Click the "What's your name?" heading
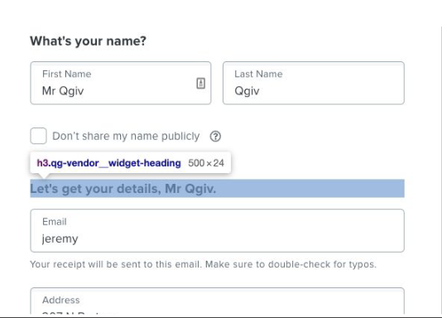442x318 pixels. pyautogui.click(x=89, y=41)
